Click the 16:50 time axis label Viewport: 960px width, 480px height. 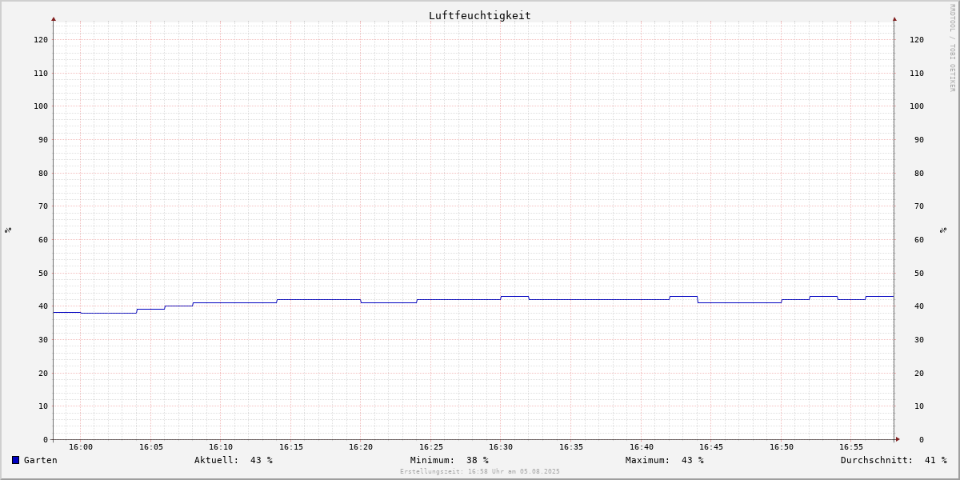coord(782,446)
